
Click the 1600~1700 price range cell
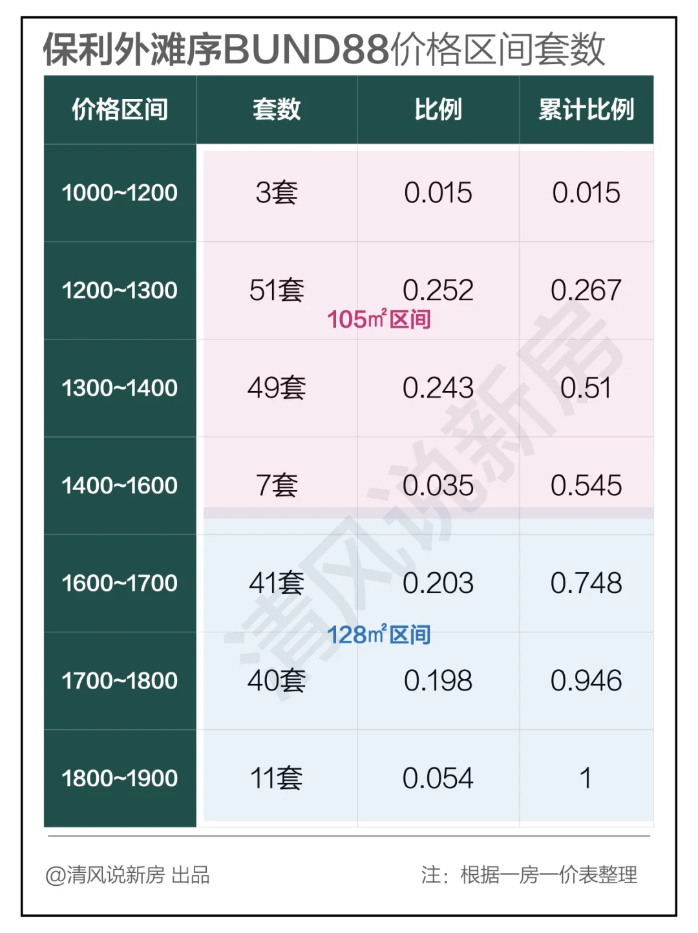pos(120,583)
